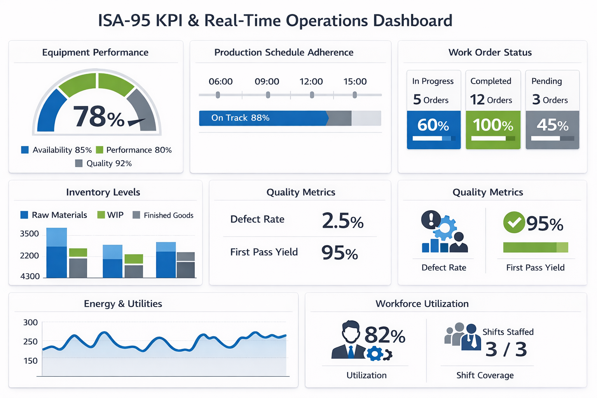Click the gray Quality legend square
597x398 pixels.
79,163
